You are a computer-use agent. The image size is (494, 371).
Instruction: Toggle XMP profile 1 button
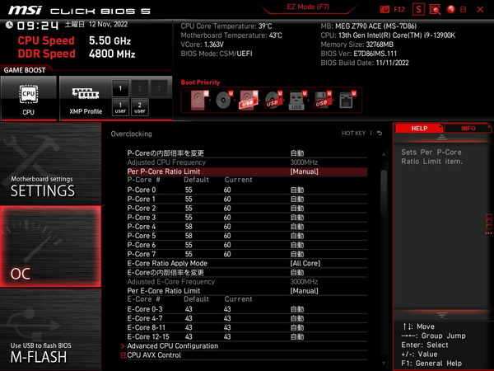point(119,88)
